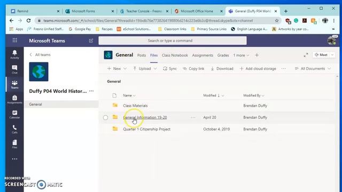Click Copy link in toolbar

point(193,69)
